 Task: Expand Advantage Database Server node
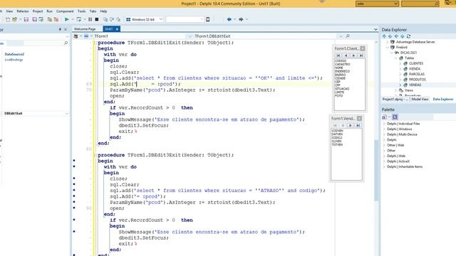point(388,42)
